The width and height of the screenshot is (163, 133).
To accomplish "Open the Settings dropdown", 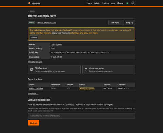I will (x=116, y=23).
